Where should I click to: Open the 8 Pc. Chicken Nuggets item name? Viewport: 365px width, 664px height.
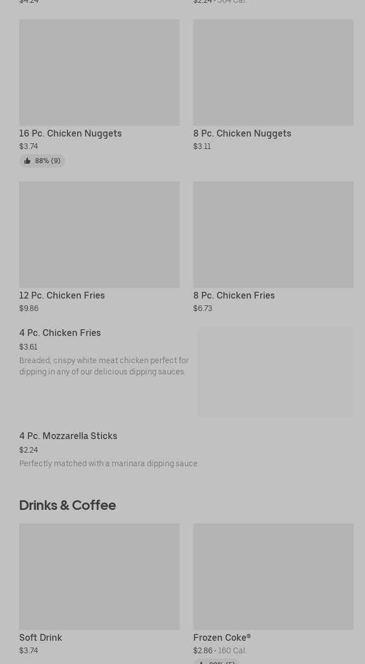point(242,133)
